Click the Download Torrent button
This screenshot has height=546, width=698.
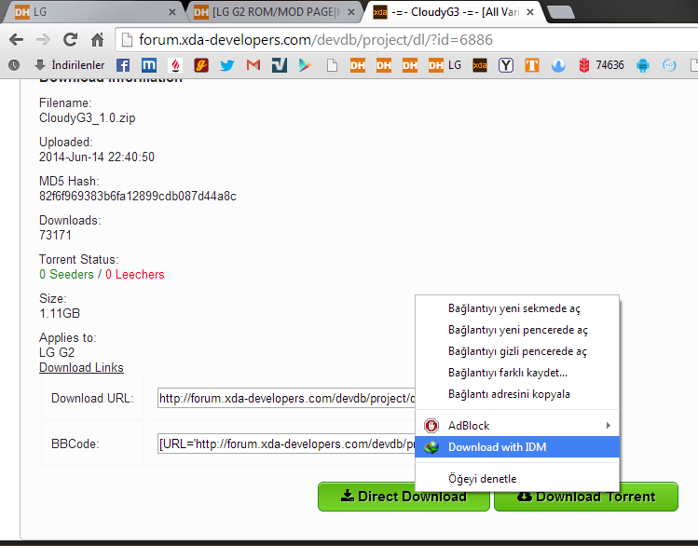(586, 497)
